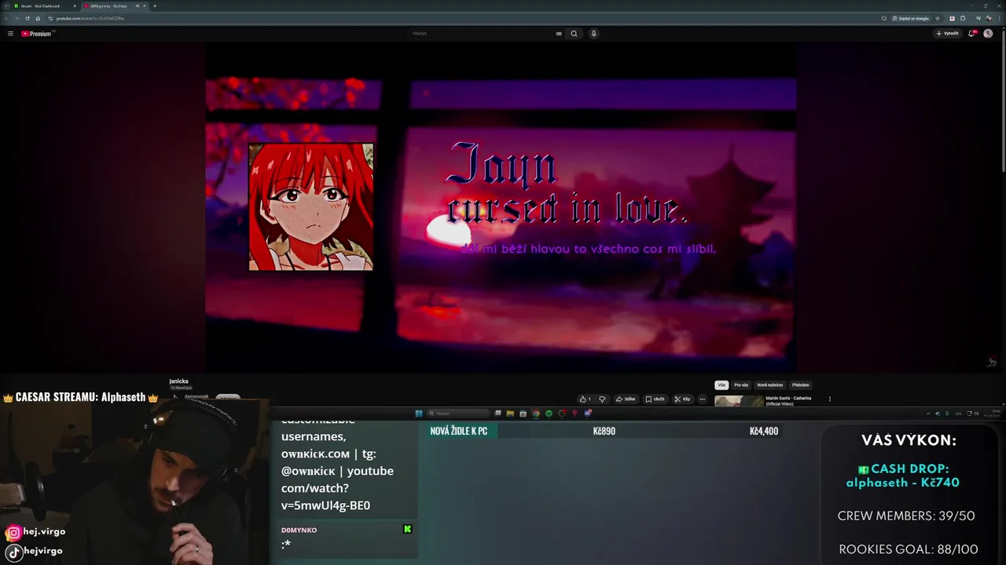The width and height of the screenshot is (1006, 565).
Task: Open YouTube notifications bell
Action: [x=972, y=34]
